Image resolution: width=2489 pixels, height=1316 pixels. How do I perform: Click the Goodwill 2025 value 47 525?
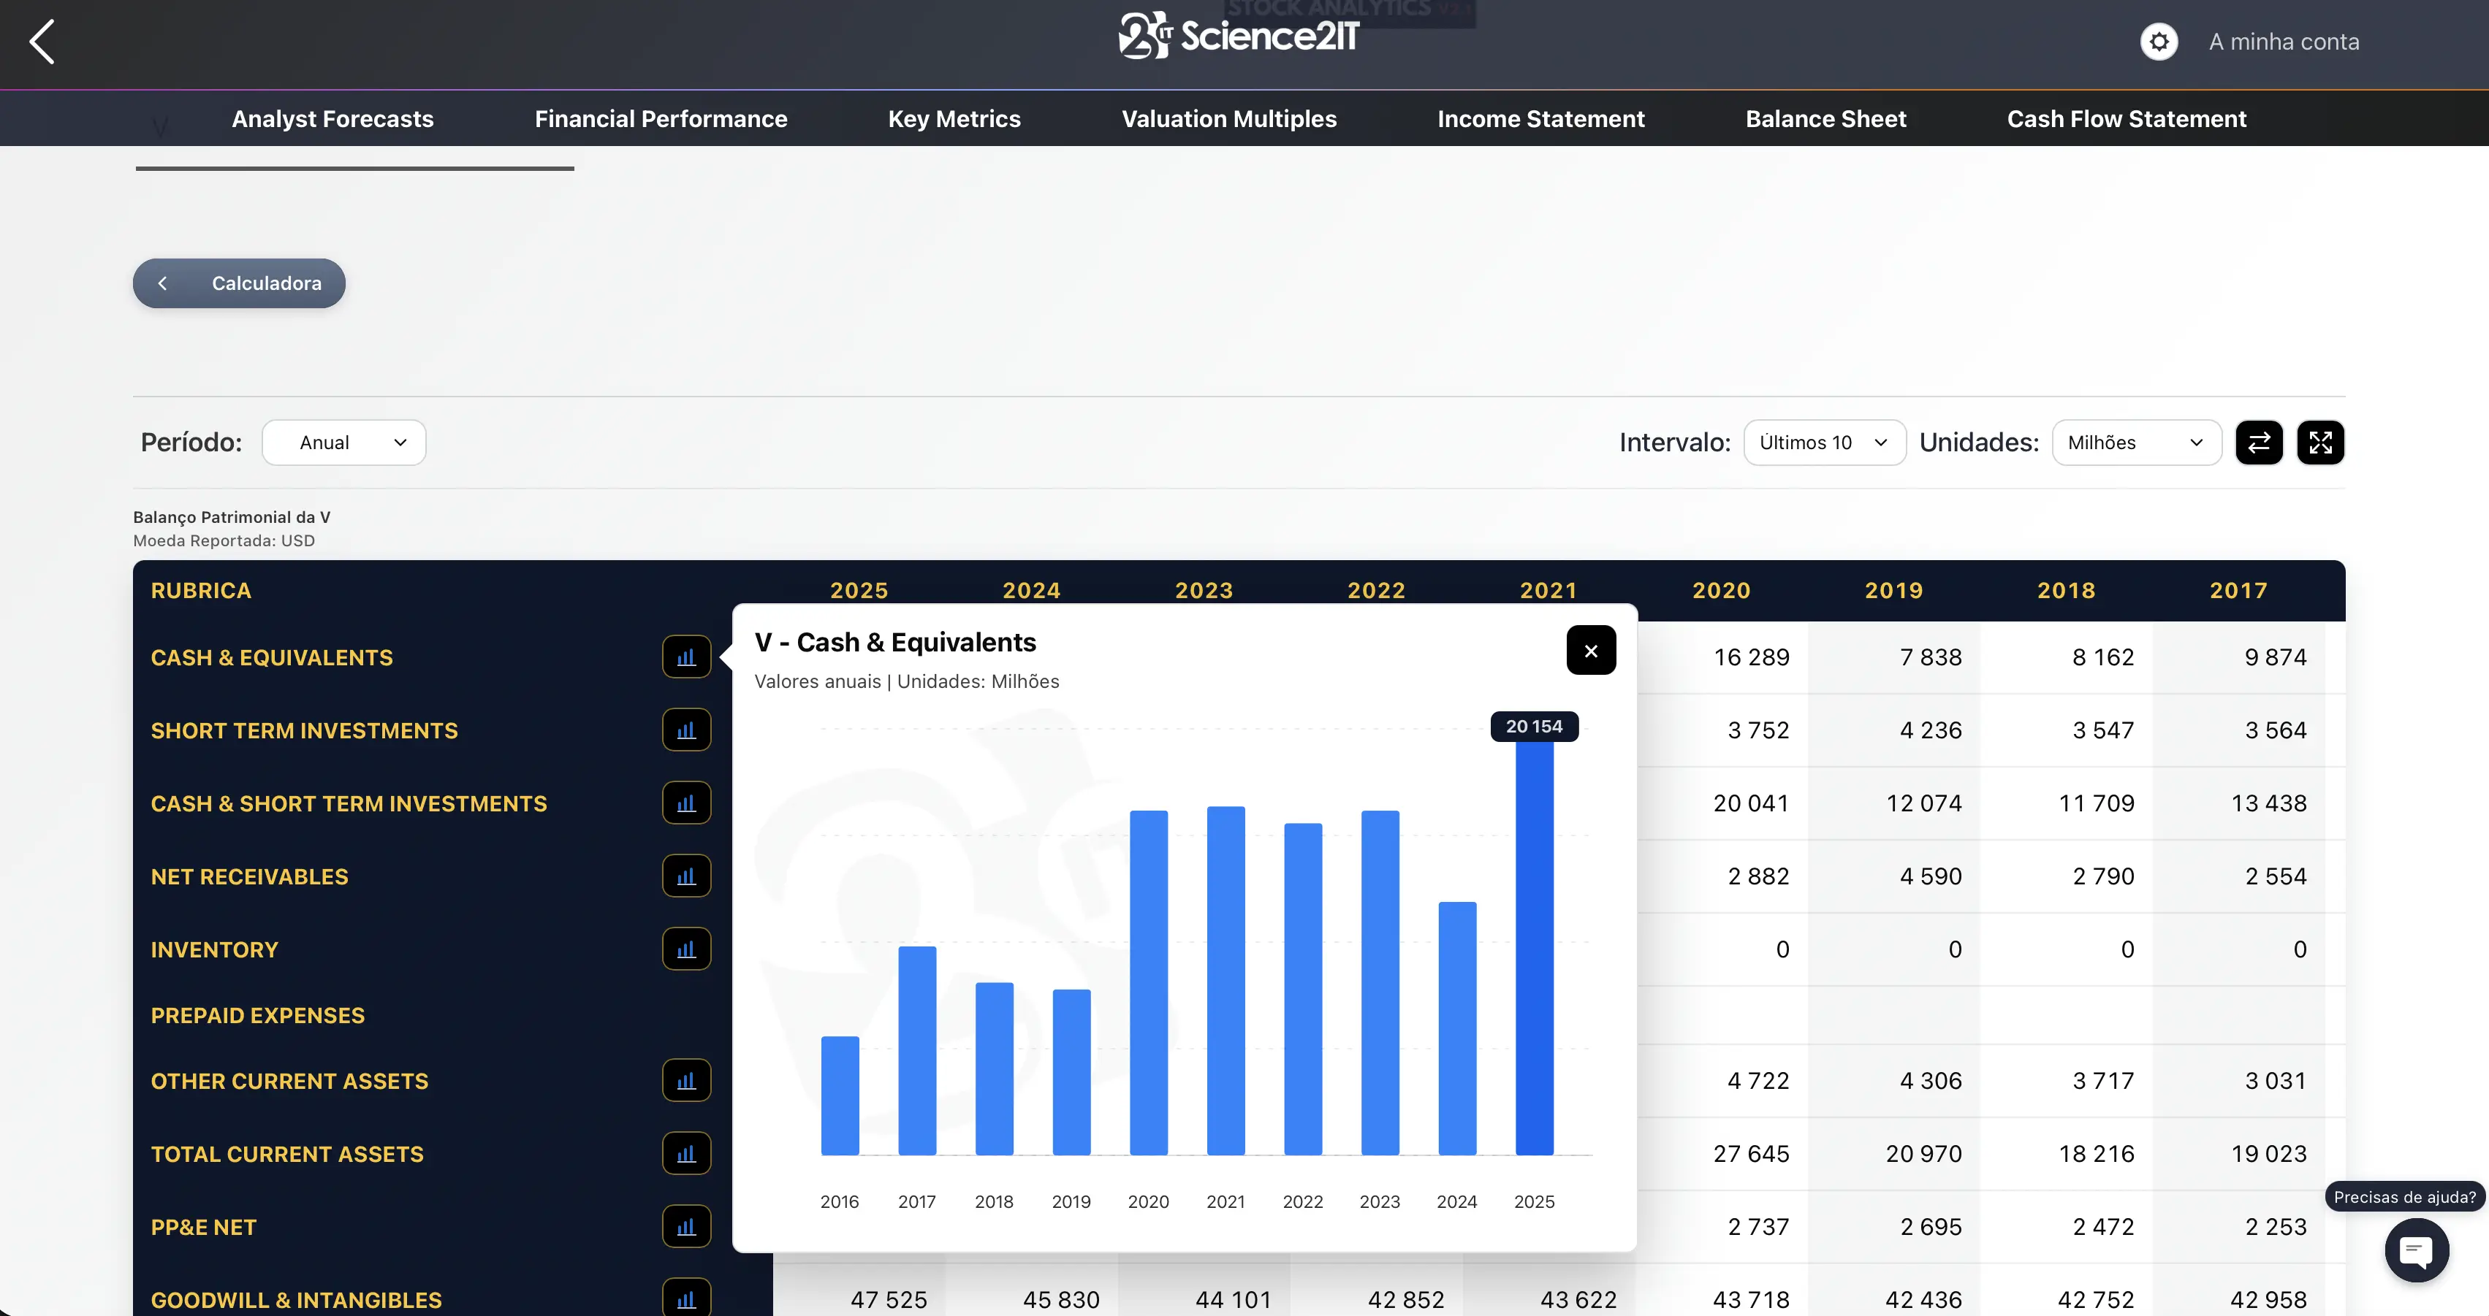pos(888,1300)
